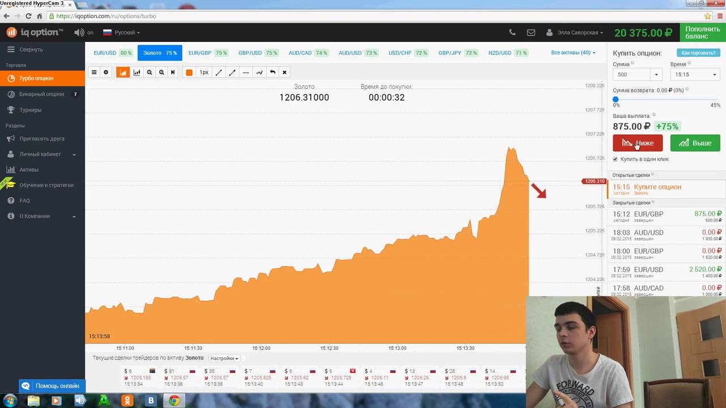Open 15:12 EUR/GBP closed deal
This screenshot has width=726, height=408.
666,216
